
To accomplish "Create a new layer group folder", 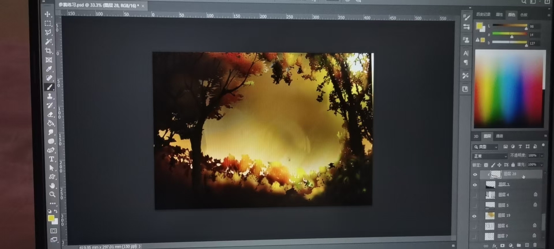I will [x=519, y=245].
